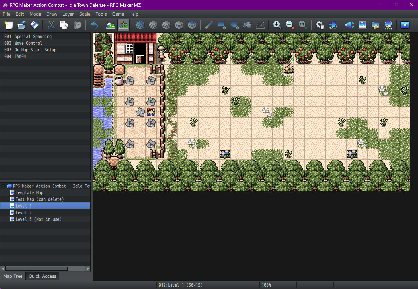Open the Sound Test speaker icon
Image resolution: width=418 pixels, height=289 pixels.
pyautogui.click(x=350, y=25)
